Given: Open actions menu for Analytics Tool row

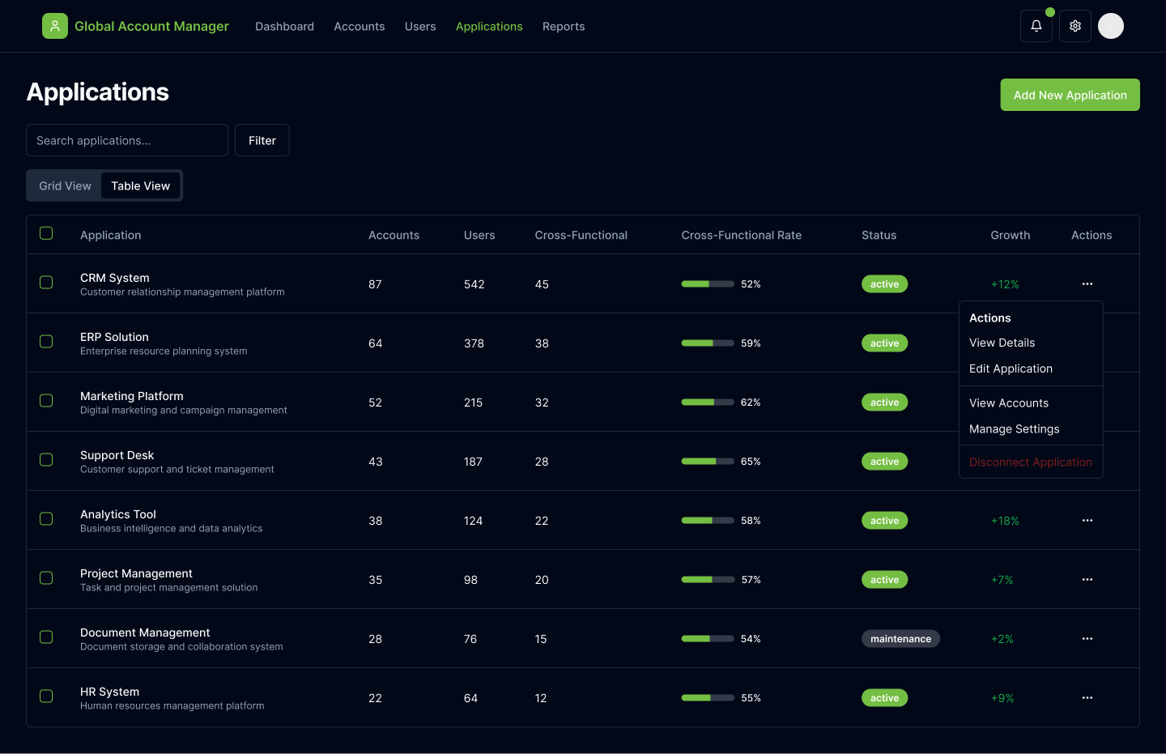Looking at the screenshot, I should click(1087, 521).
